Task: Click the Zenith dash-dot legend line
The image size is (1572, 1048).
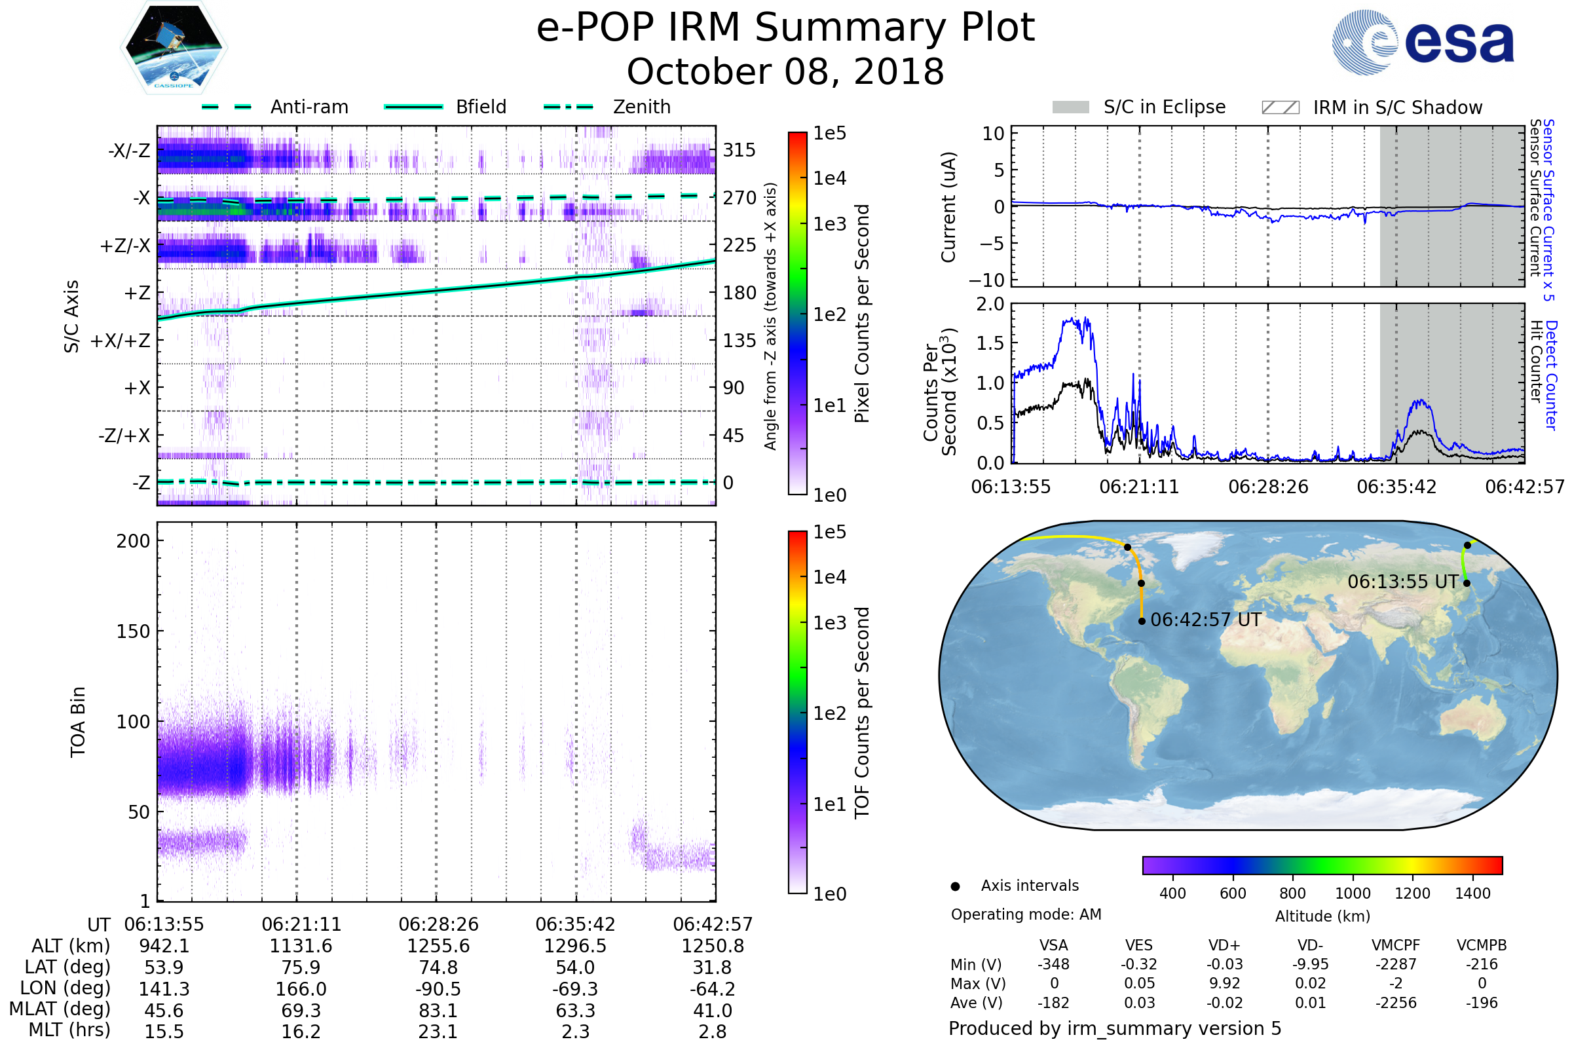Action: point(569,107)
